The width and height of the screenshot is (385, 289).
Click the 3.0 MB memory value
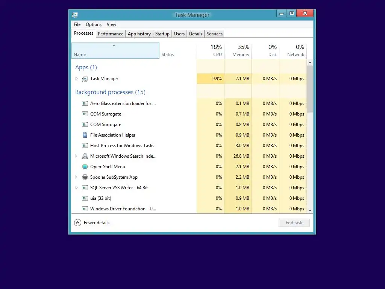point(243,146)
